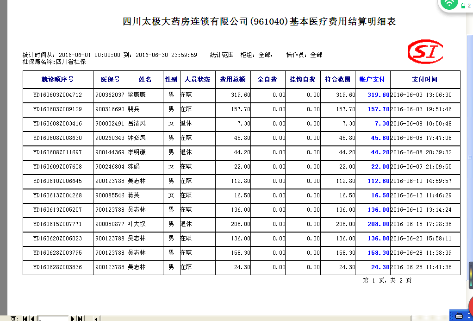Click the name 钟必凤
The width and height of the screenshot is (473, 321).
[x=137, y=138]
